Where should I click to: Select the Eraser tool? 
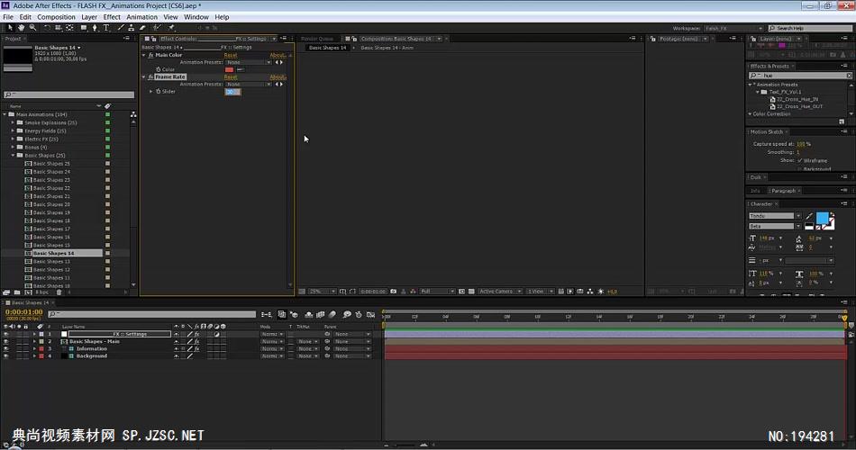(142, 27)
